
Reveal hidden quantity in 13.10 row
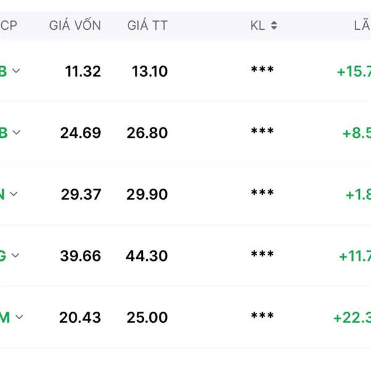(x=262, y=69)
